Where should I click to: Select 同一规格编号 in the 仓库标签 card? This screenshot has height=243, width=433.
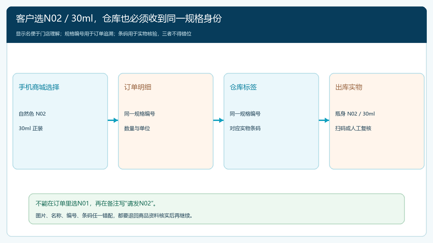tap(245, 114)
